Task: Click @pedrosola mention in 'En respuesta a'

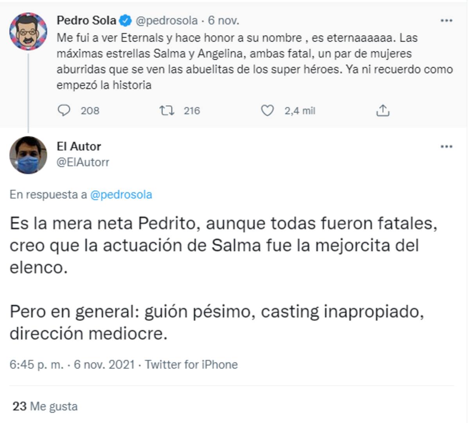Action: 121,194
